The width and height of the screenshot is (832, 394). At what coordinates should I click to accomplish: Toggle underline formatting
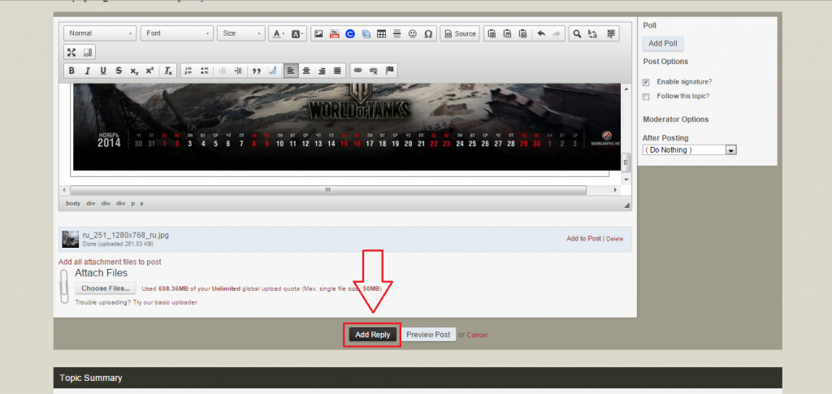click(x=103, y=71)
